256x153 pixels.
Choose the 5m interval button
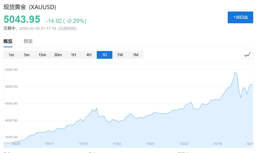tap(27, 55)
